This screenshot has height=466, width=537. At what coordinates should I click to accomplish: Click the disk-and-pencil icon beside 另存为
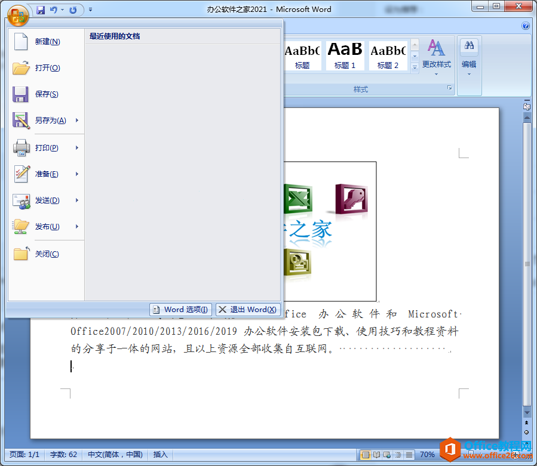(21, 121)
